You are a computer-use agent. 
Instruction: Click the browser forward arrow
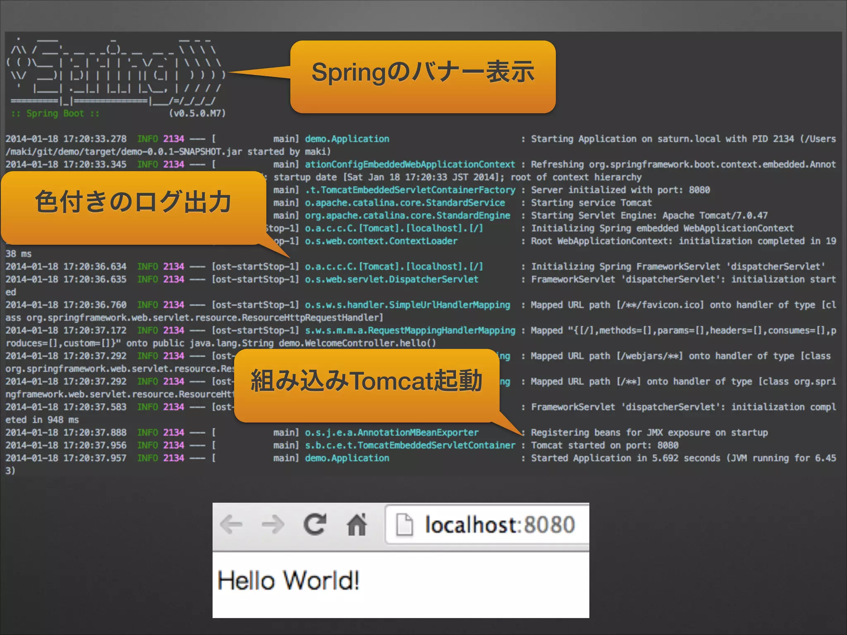pos(273,525)
